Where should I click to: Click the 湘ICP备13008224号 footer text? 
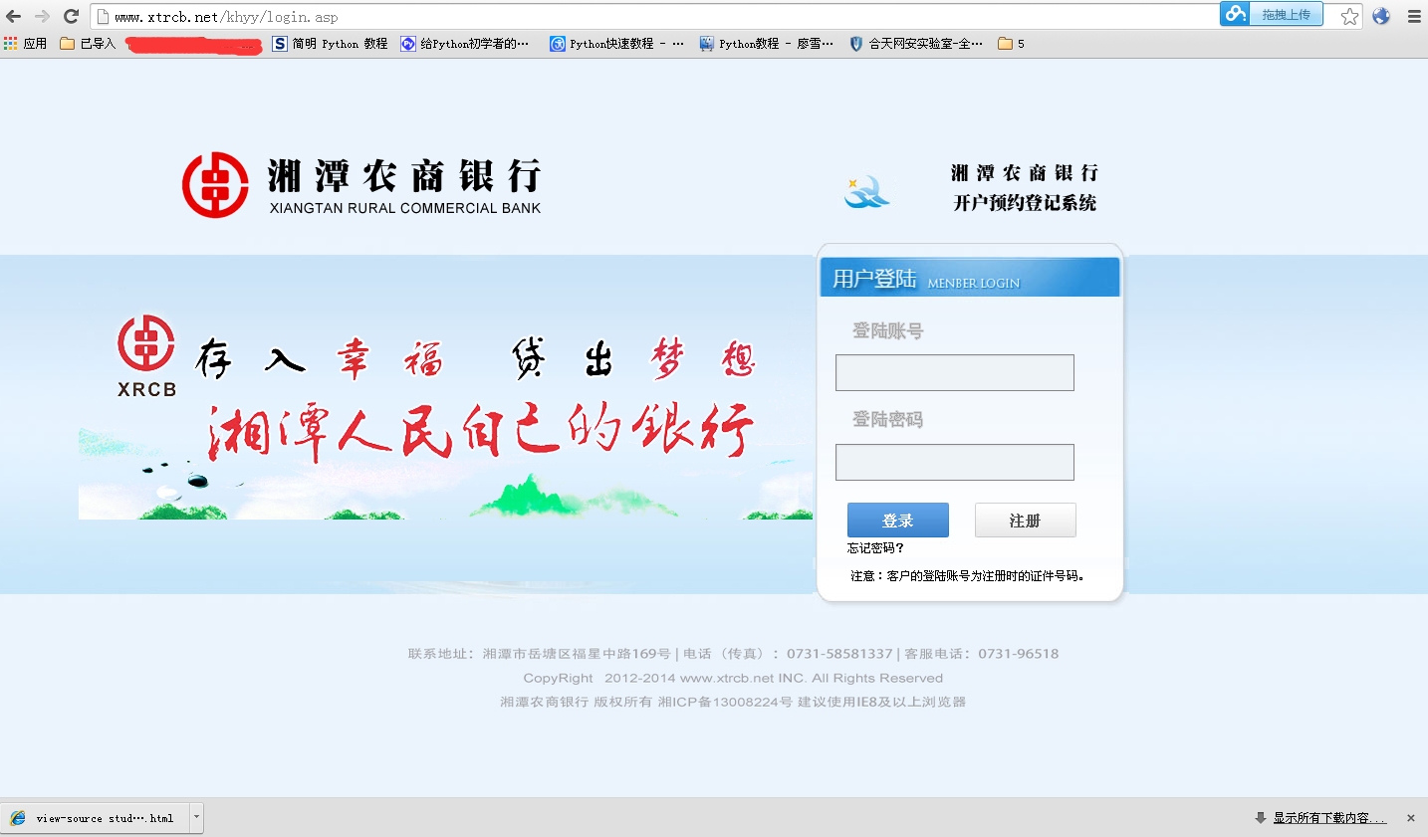coord(725,702)
